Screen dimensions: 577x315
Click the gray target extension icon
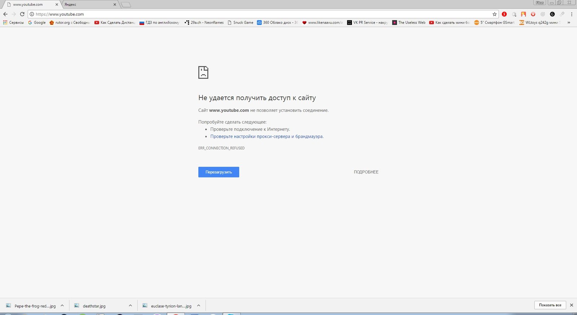click(x=542, y=14)
